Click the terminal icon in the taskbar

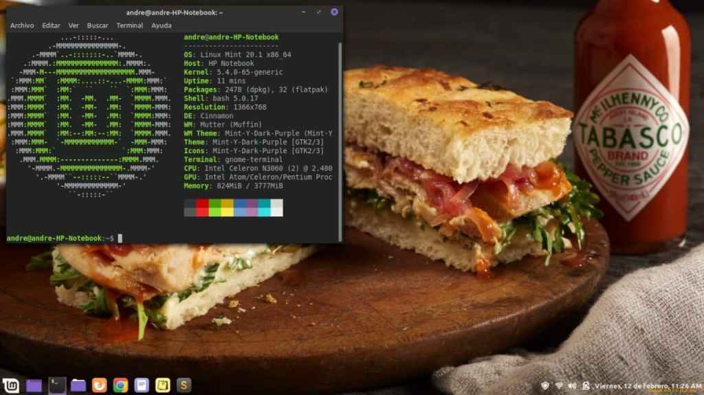pos(57,385)
